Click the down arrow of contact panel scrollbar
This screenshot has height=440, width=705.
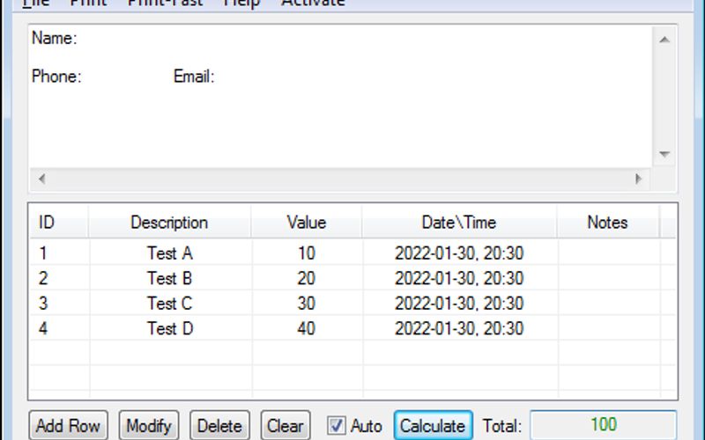point(664,154)
